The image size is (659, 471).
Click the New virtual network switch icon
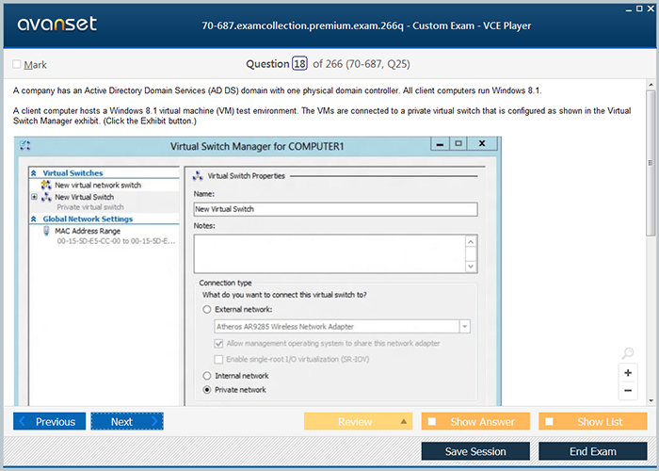[x=46, y=185]
